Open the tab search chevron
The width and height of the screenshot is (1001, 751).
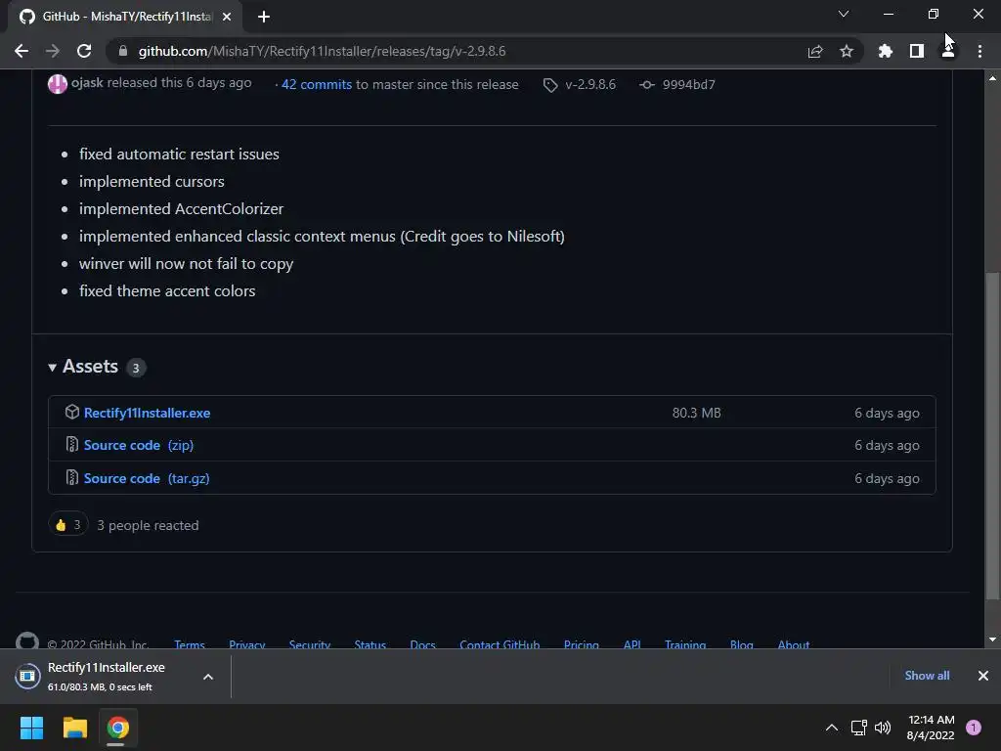[844, 14]
